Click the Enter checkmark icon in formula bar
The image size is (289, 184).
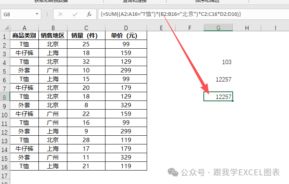75,14
